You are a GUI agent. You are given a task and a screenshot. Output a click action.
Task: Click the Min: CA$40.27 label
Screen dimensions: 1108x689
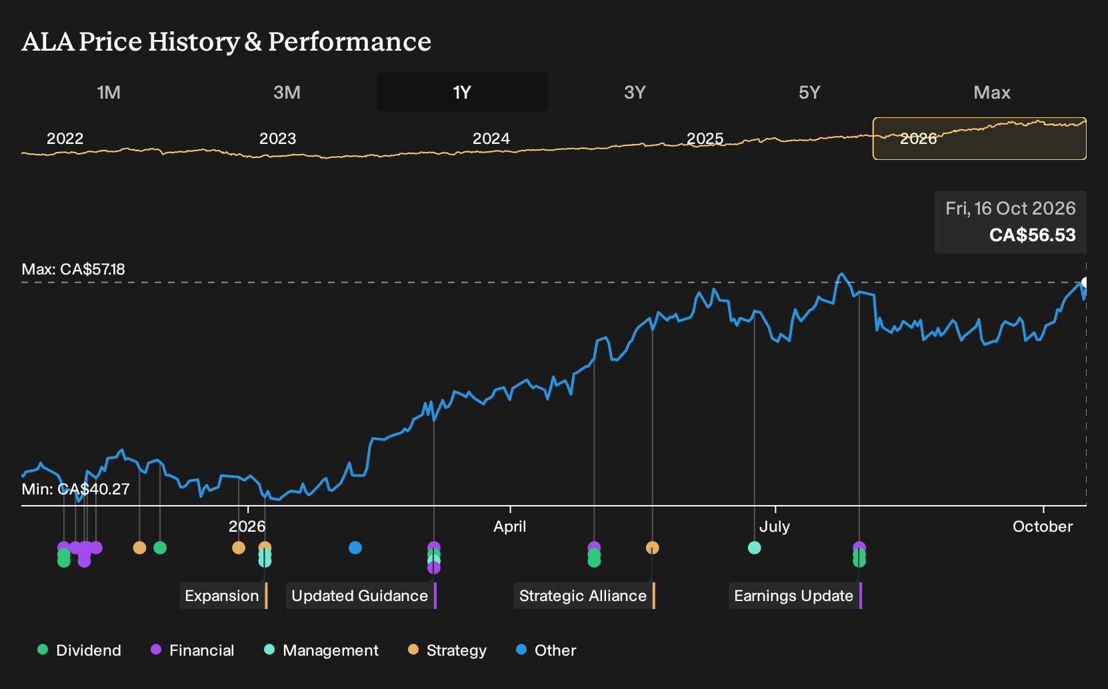[75, 489]
